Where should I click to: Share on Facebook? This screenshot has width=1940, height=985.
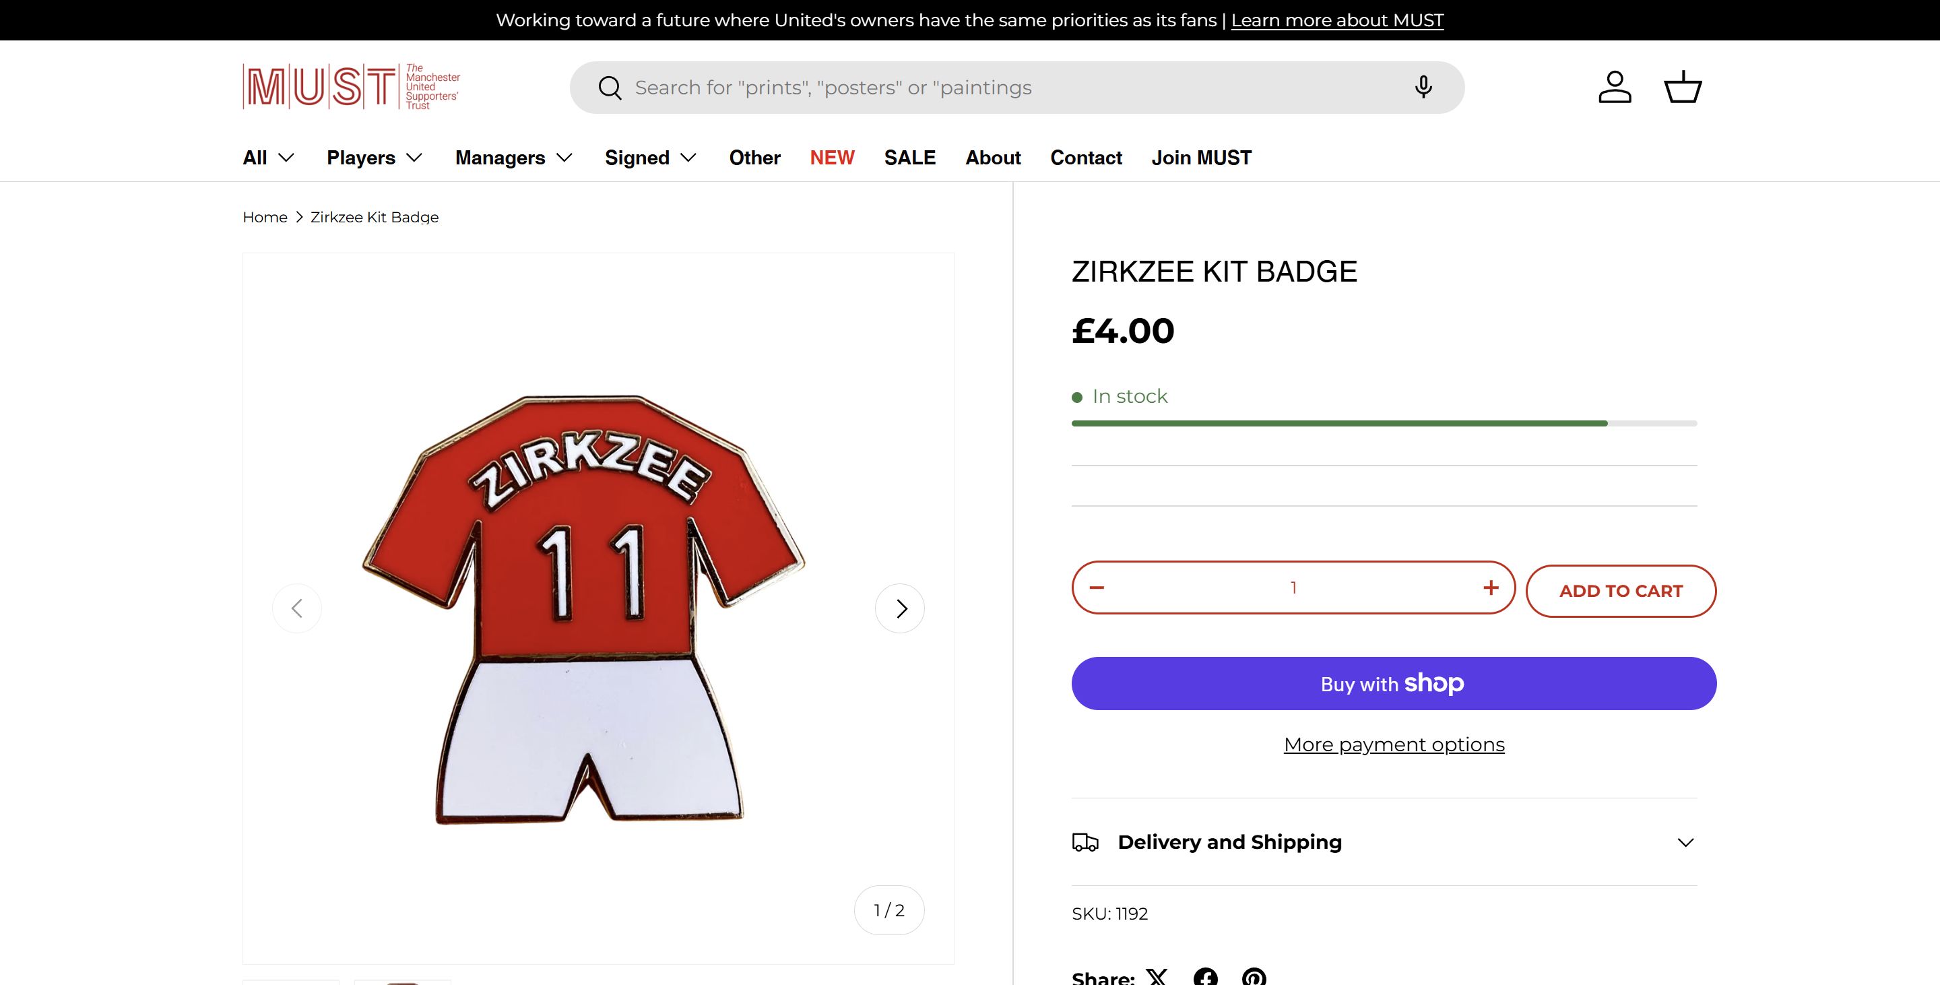pyautogui.click(x=1205, y=977)
